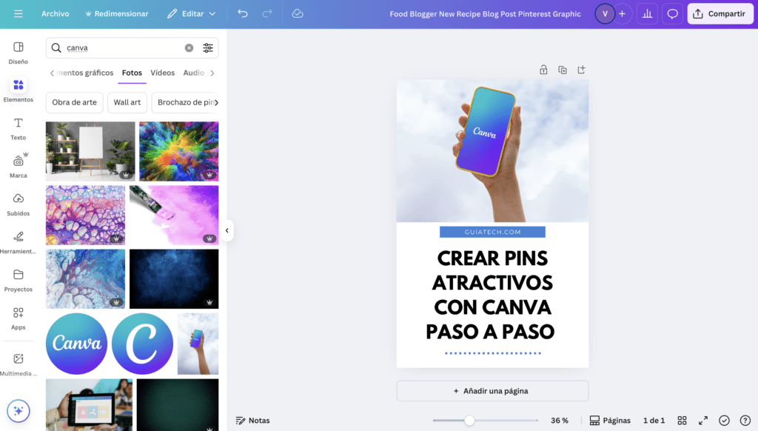The height and width of the screenshot is (431, 758).
Task: Select the hand holding phone thumbnail
Action: (x=198, y=344)
